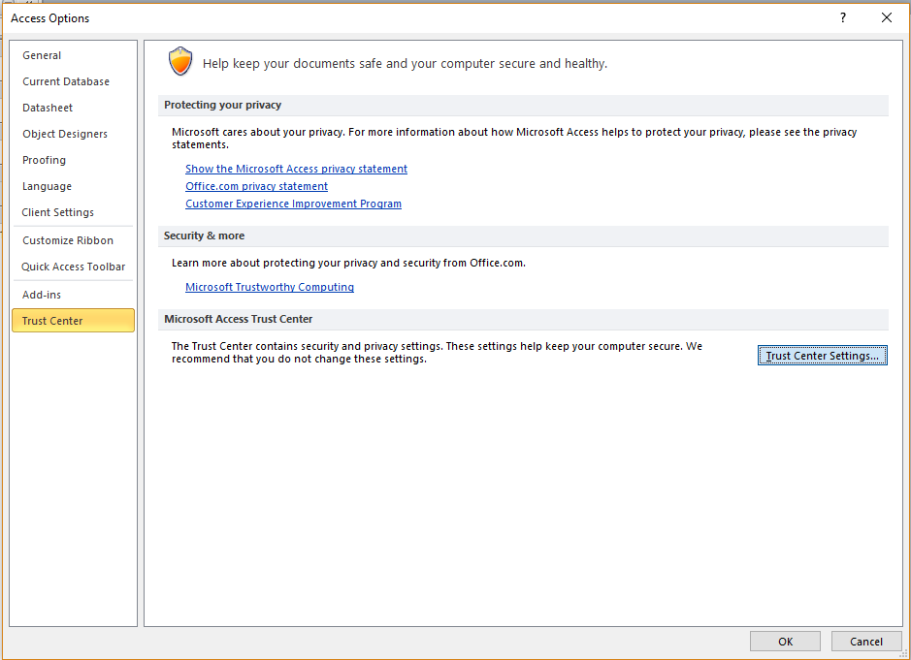This screenshot has width=911, height=660.
Task: Click the 'Help keep your documents safe' headline
Action: [x=405, y=63]
